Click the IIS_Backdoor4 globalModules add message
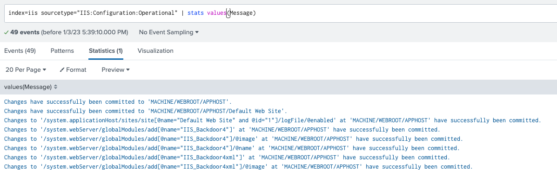Viewport: 557px width, 170px height. [x=222, y=129]
